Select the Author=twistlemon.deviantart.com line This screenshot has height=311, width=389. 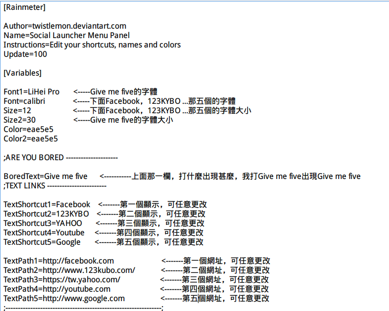(x=65, y=26)
